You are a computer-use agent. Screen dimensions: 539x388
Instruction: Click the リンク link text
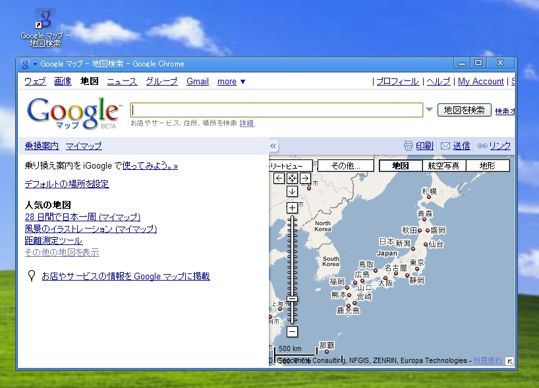click(500, 146)
